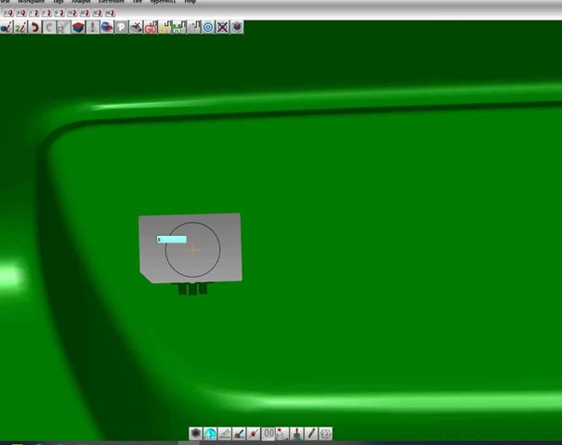This screenshot has width=562, height=445.
Task: Click the orange crosshair at circle center
Action: tap(192, 249)
